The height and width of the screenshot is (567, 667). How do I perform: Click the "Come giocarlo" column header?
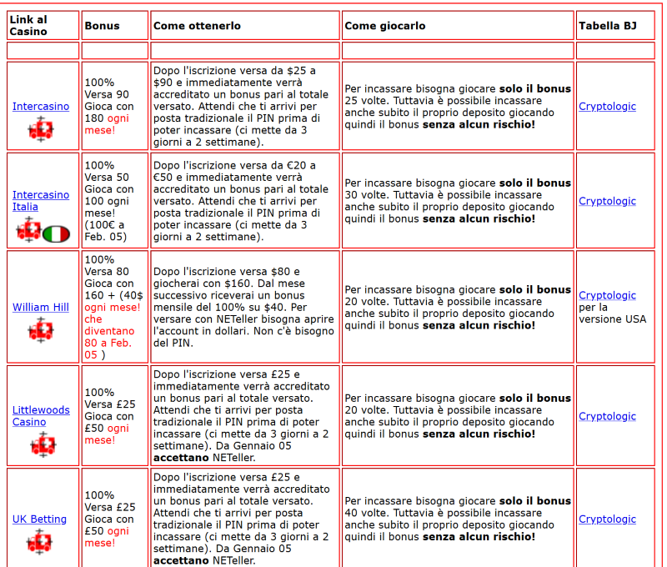(384, 26)
